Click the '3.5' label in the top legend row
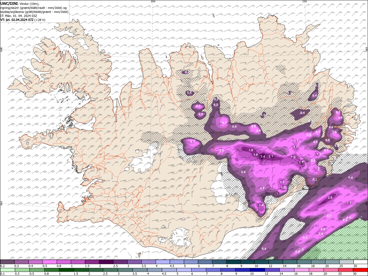 click(144, 266)
